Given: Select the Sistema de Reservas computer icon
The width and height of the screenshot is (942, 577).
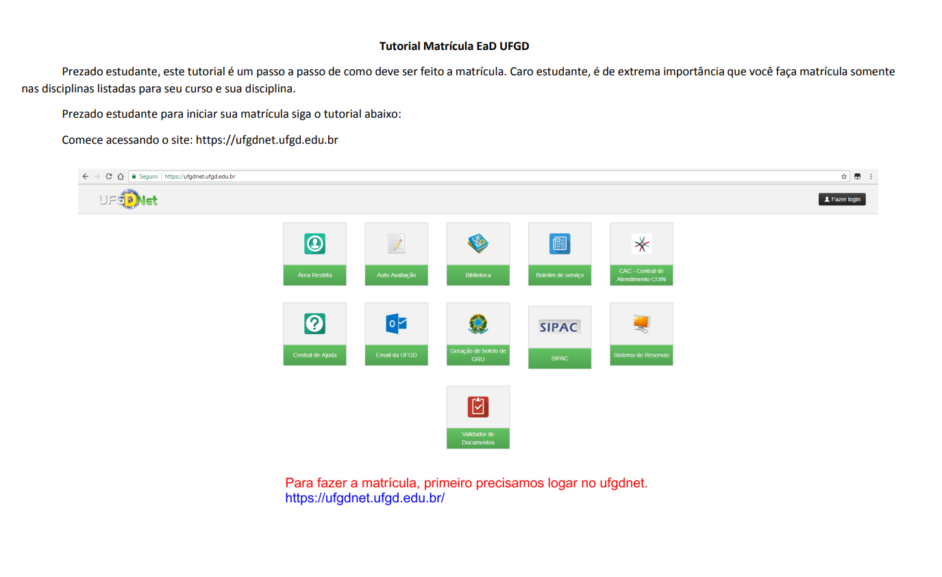Looking at the screenshot, I should click(641, 324).
